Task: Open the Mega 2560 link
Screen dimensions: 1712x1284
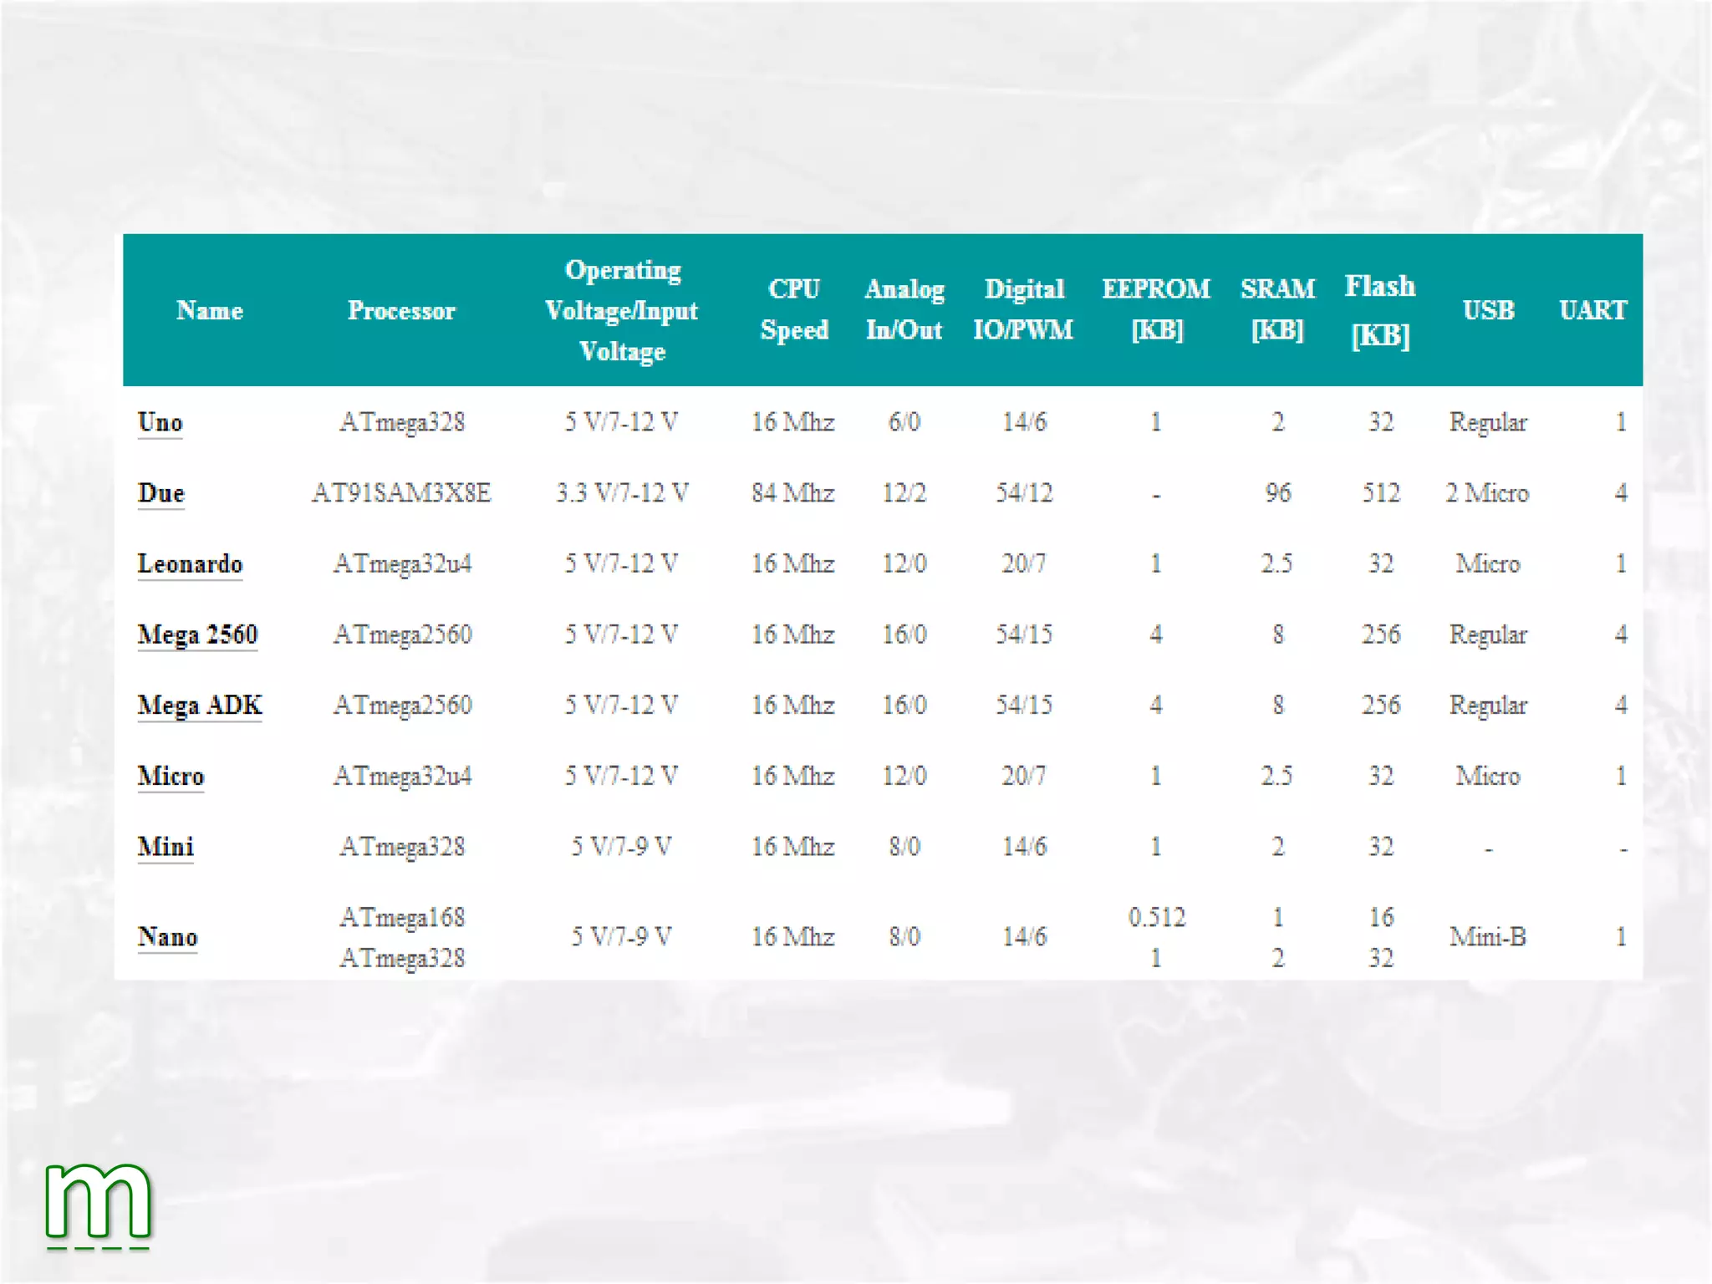Action: [197, 634]
